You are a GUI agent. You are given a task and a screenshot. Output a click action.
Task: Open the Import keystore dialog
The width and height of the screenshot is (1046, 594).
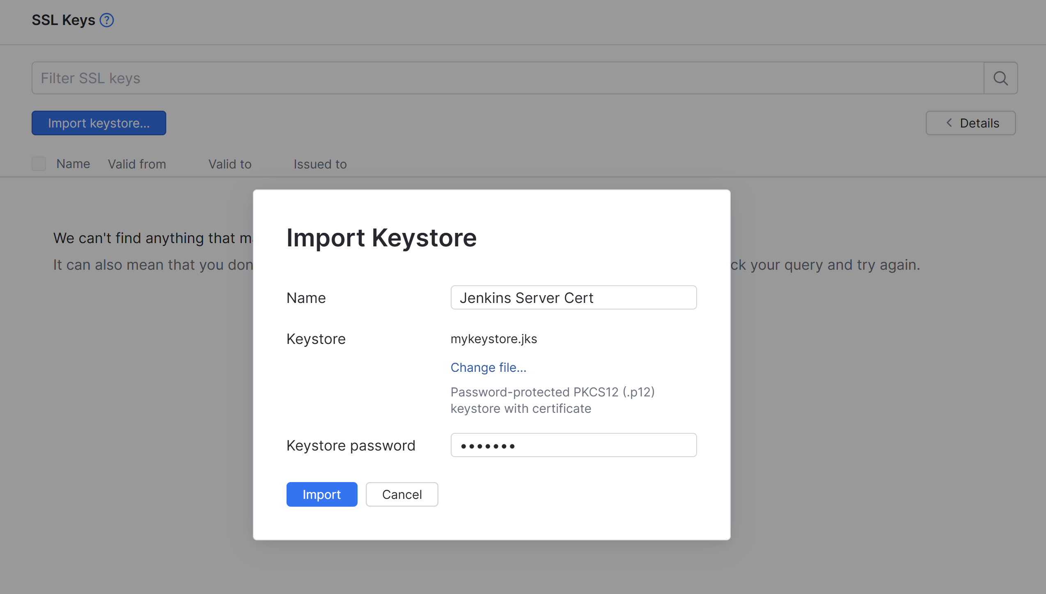pos(99,123)
